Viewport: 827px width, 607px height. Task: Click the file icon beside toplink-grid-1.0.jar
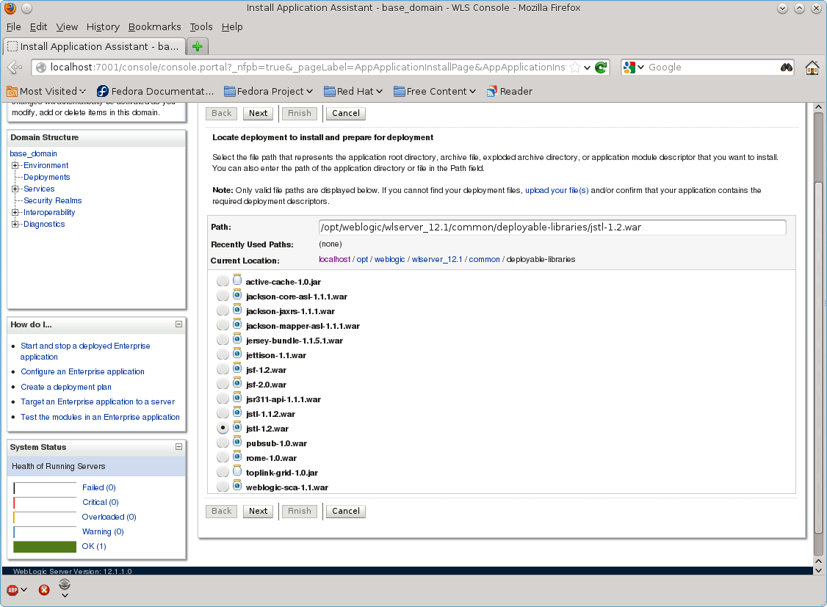236,470
